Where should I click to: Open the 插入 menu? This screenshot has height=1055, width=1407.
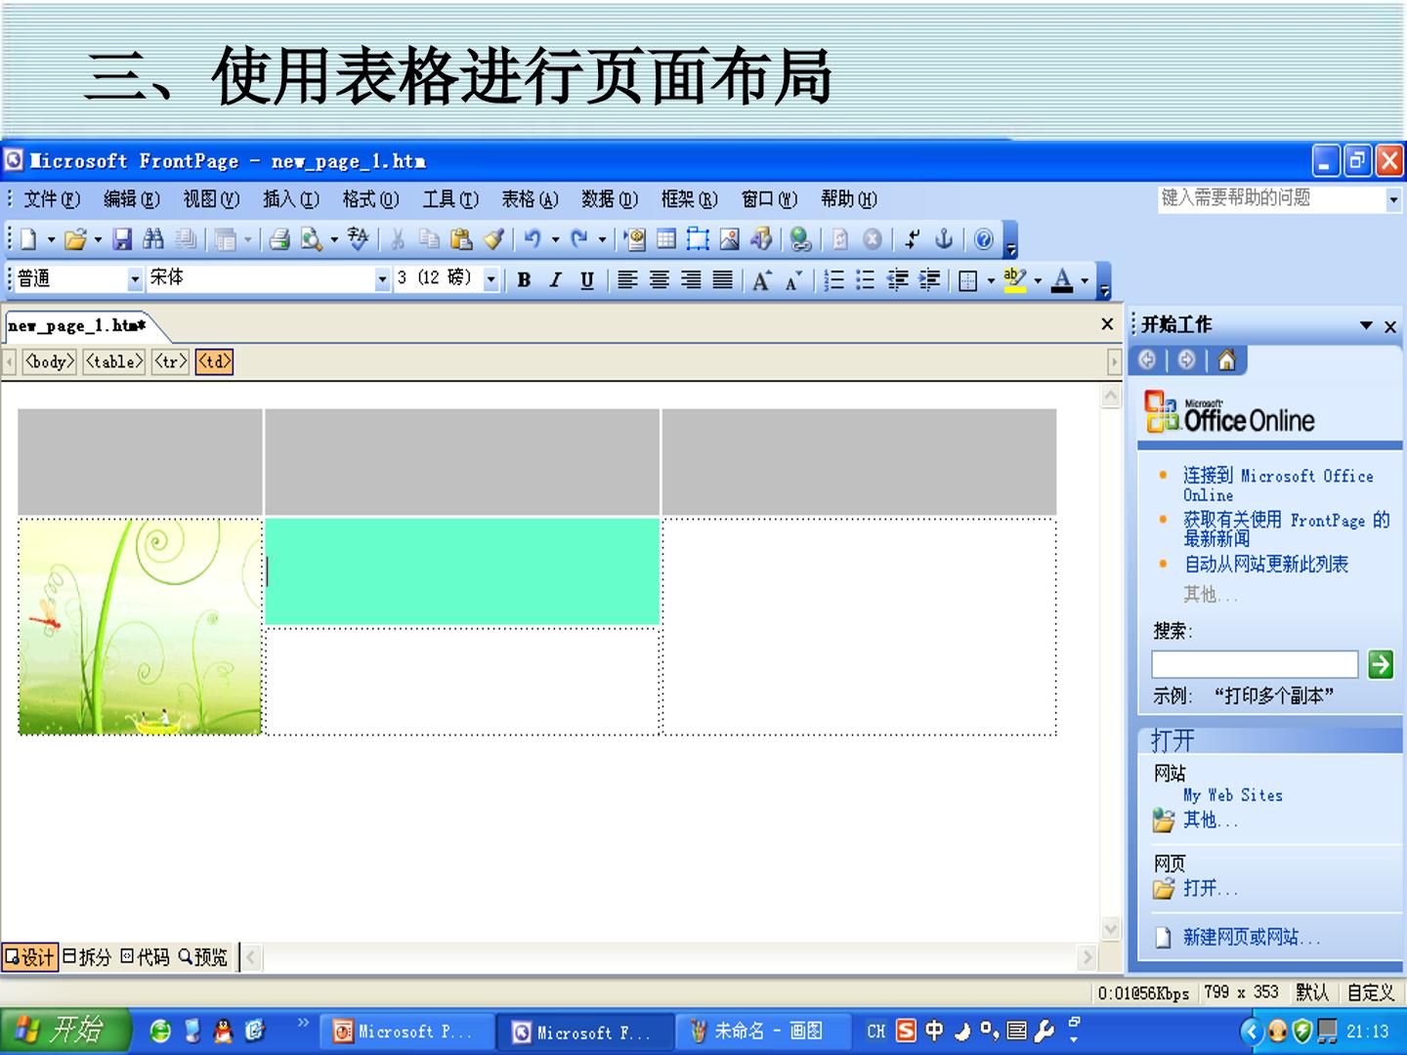pyautogui.click(x=291, y=199)
